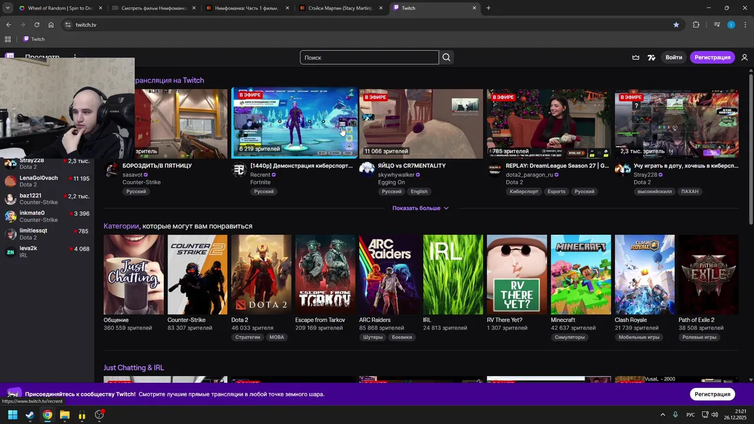Open LenaGol0vach channel in sidebar

(47, 181)
